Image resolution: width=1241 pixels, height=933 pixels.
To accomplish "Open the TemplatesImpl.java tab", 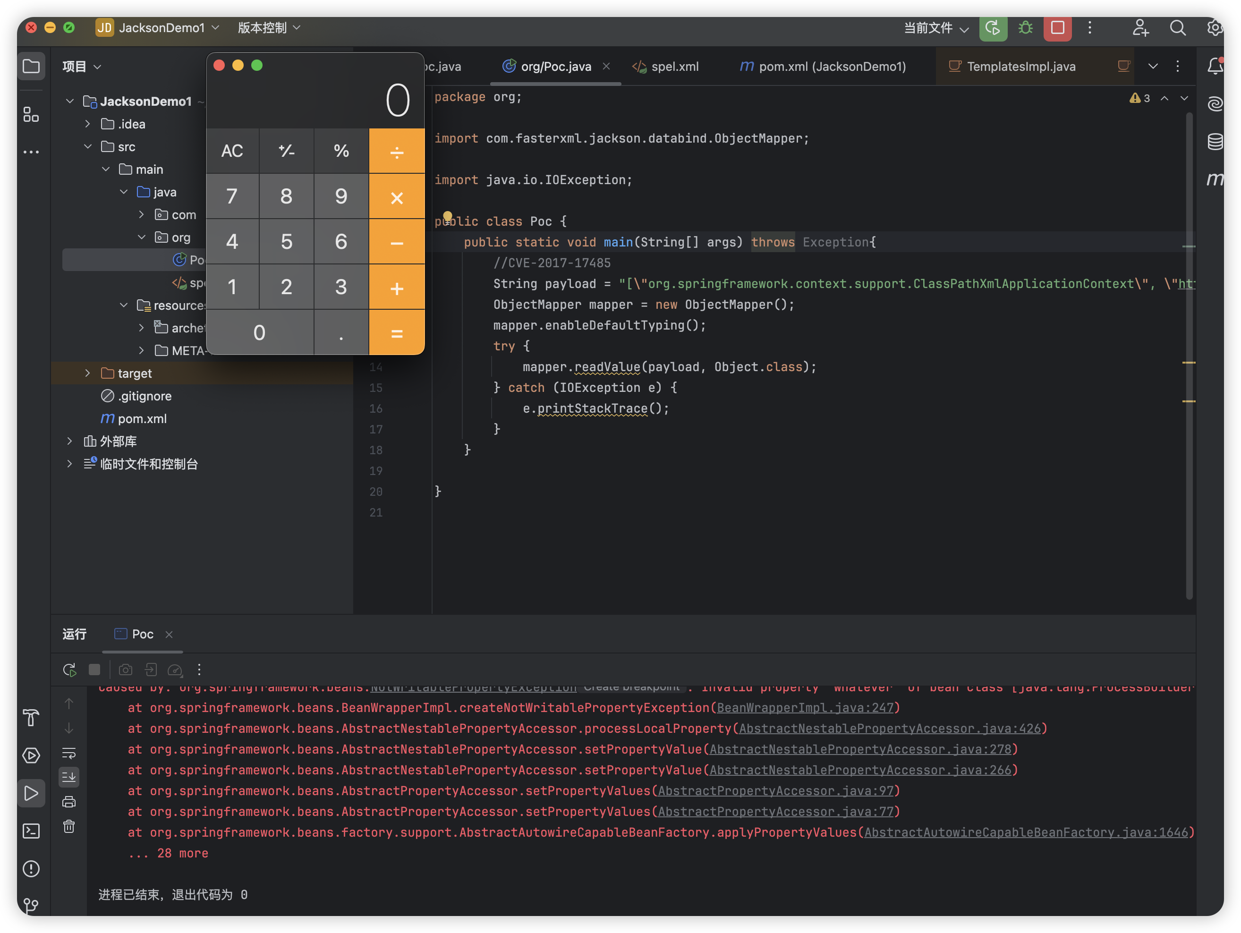I will click(x=1011, y=66).
